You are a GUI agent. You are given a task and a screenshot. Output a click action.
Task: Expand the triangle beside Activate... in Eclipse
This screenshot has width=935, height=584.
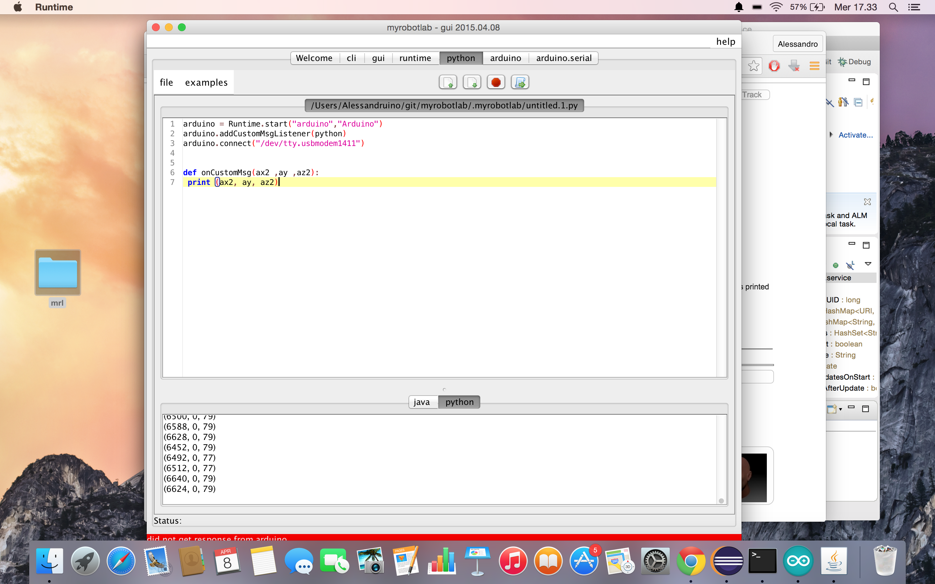pos(831,134)
